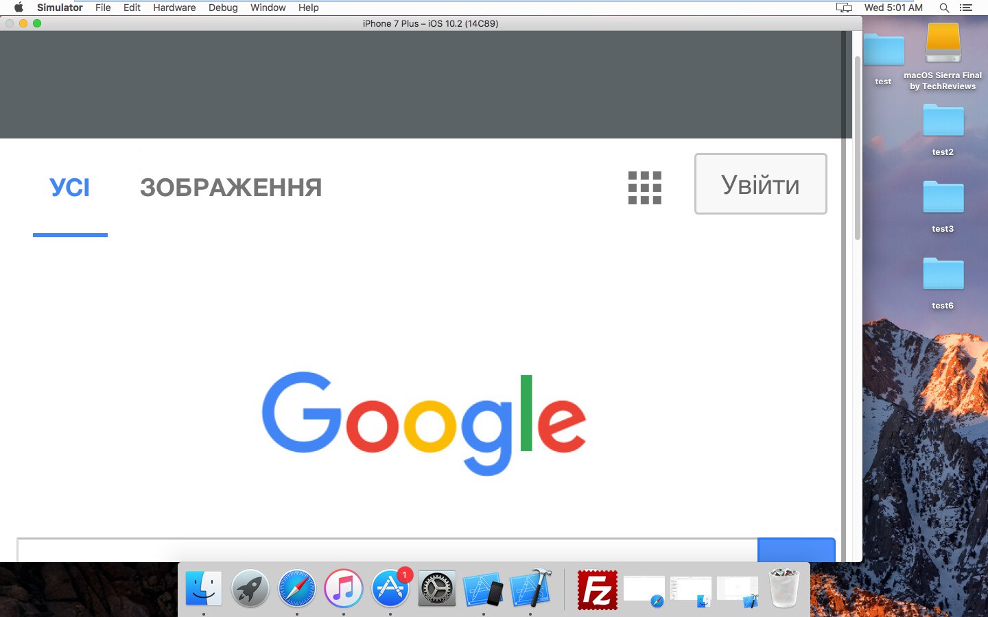Click the blue Google search button
Viewport: 988px width, 617px height.
(797, 551)
